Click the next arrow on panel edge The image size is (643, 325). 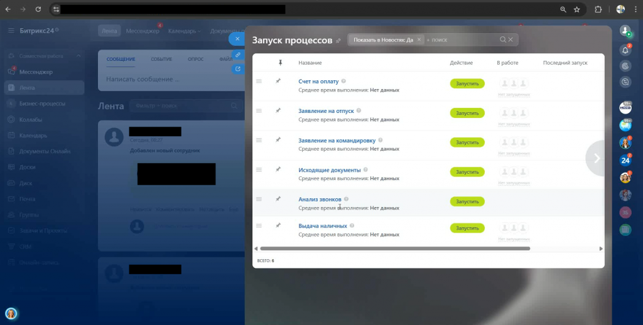coord(597,158)
